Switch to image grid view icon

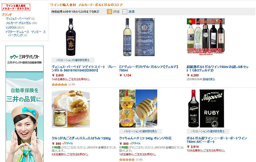coord(125,12)
